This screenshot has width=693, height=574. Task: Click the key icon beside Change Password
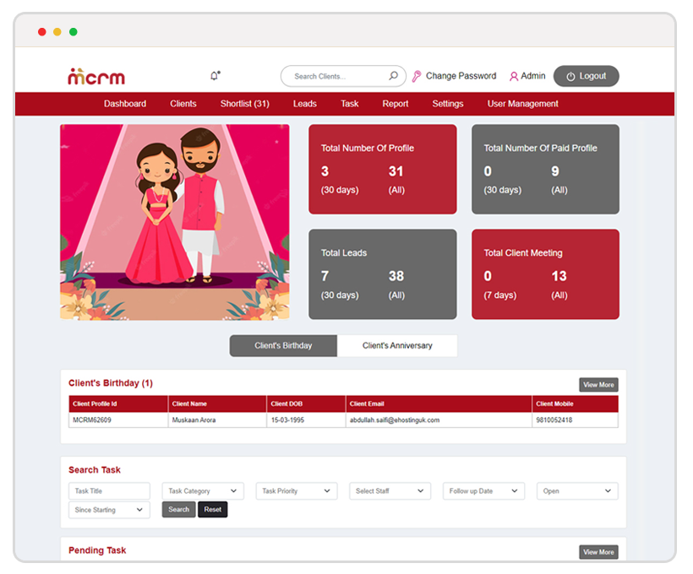[x=417, y=76]
